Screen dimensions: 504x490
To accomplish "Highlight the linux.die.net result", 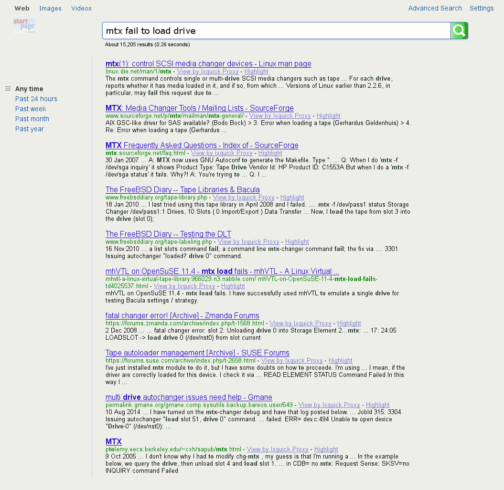I will (256, 71).
